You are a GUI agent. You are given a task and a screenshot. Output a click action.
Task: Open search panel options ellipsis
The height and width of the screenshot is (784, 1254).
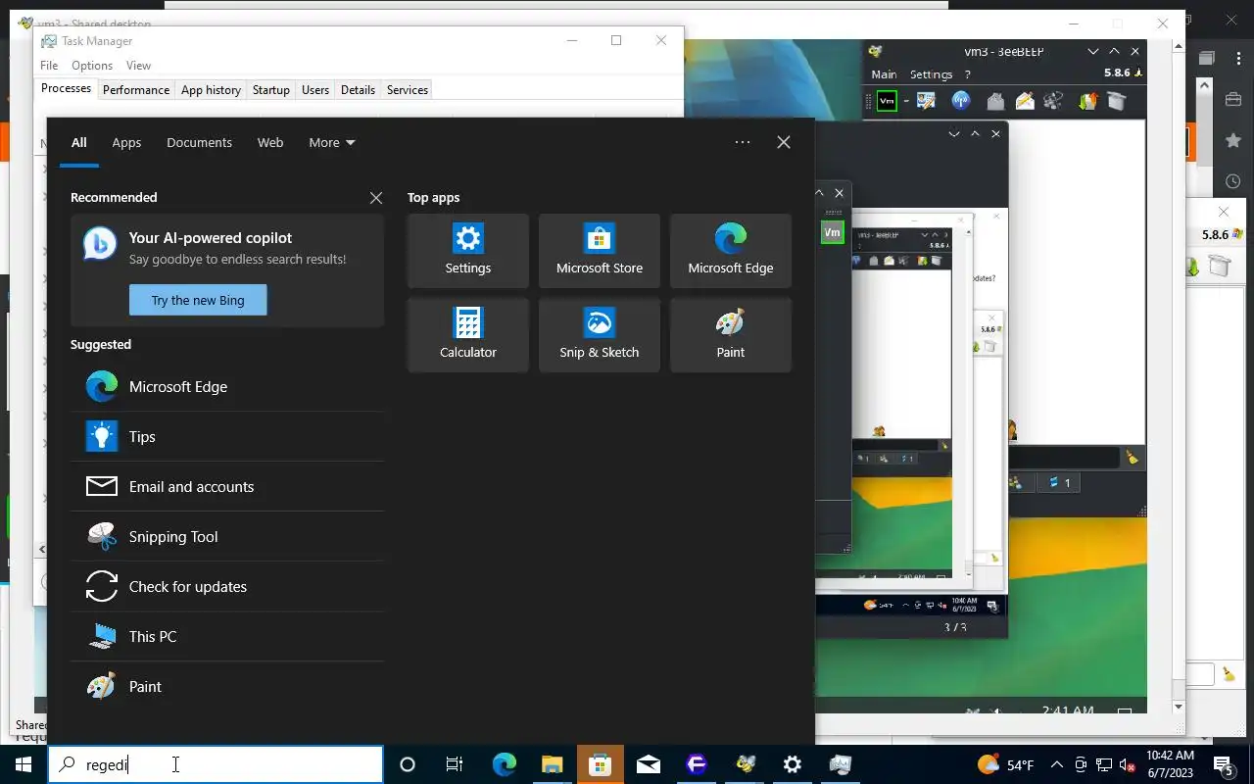pos(743,142)
